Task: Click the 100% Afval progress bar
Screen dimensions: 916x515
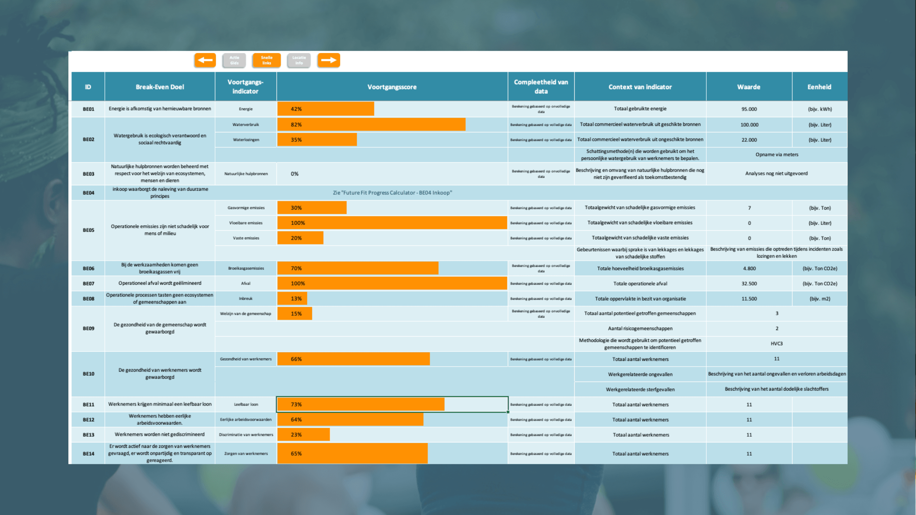Action: click(x=392, y=283)
